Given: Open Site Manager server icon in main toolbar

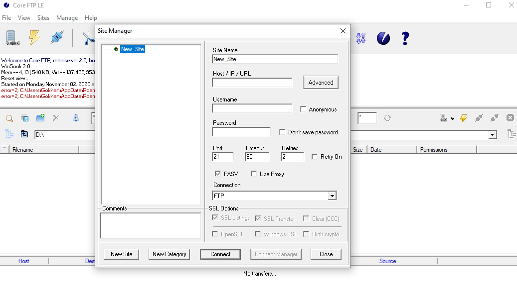Looking at the screenshot, I should 12,38.
